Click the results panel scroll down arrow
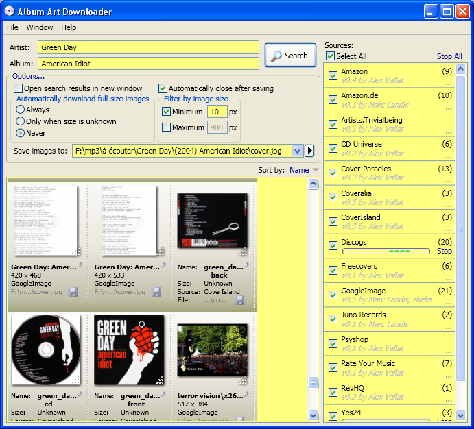The width and height of the screenshot is (474, 429). coord(313,415)
